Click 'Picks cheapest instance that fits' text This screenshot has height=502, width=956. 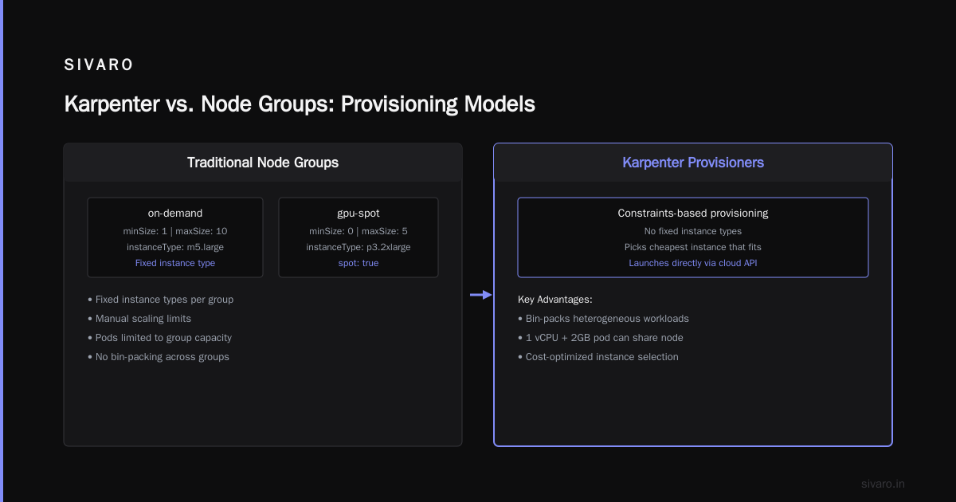coord(693,247)
